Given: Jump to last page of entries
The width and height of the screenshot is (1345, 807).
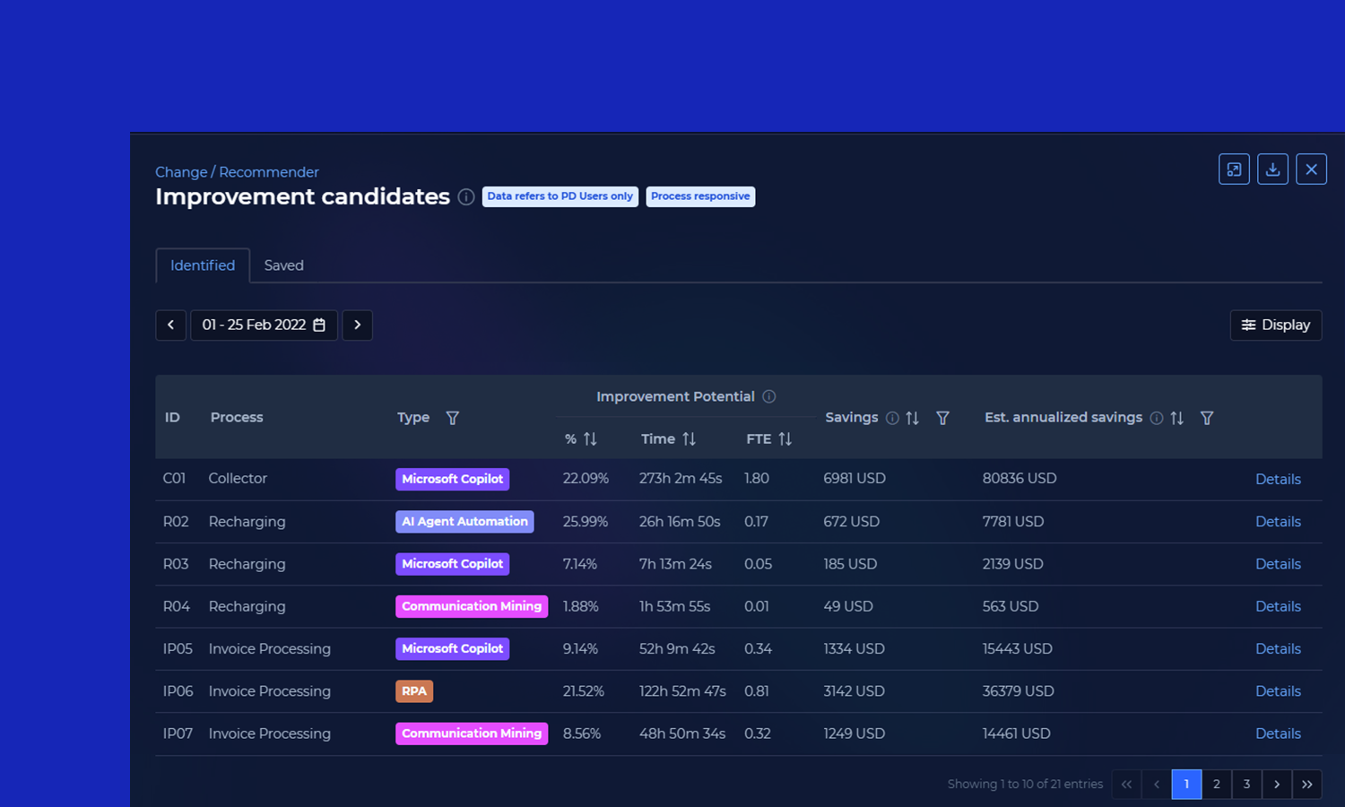Looking at the screenshot, I should (x=1306, y=784).
